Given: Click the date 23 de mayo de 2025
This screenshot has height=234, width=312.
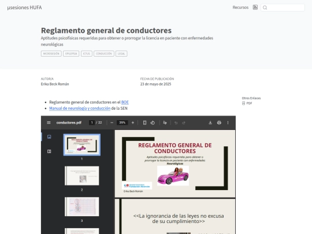Looking at the screenshot, I should click(x=155, y=84).
